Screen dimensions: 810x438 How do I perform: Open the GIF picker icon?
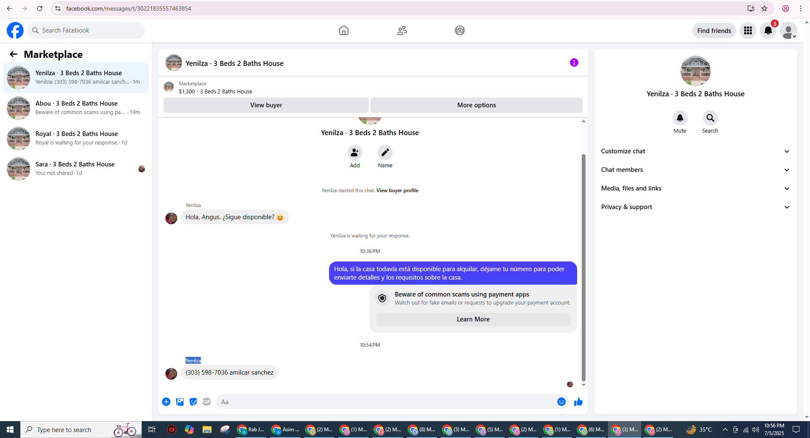[207, 402]
